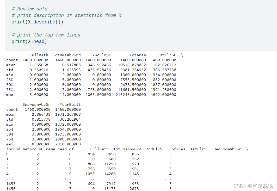Click the 2ndFlrSF mean value 346.992466
The width and height of the screenshot is (277, 191).
click(99, 65)
